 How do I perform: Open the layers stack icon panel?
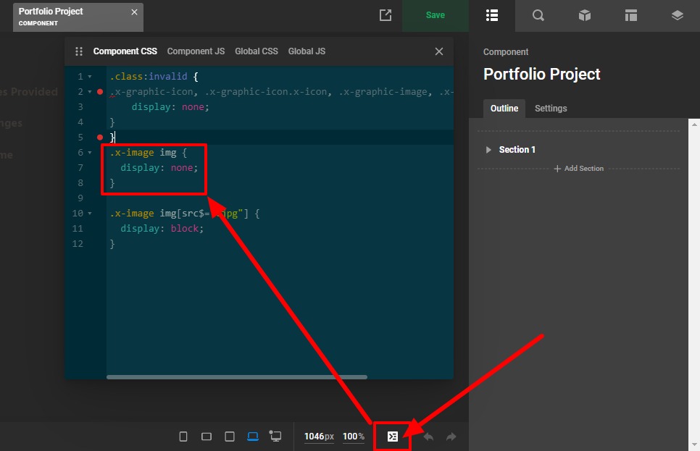pos(677,15)
